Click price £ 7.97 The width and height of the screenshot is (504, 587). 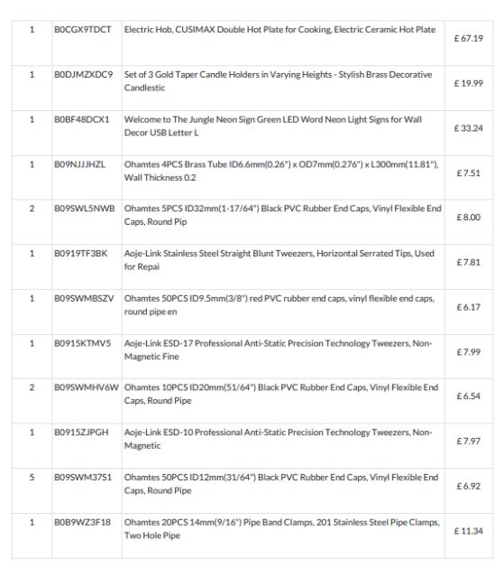coord(469,441)
